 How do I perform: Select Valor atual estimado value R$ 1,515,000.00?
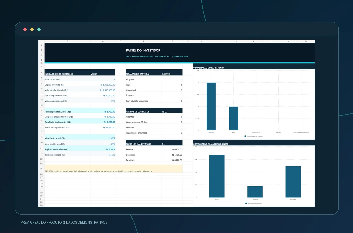(x=107, y=90)
